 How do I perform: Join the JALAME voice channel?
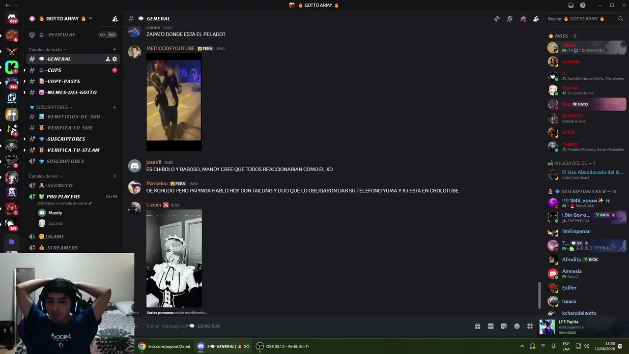[73, 236]
